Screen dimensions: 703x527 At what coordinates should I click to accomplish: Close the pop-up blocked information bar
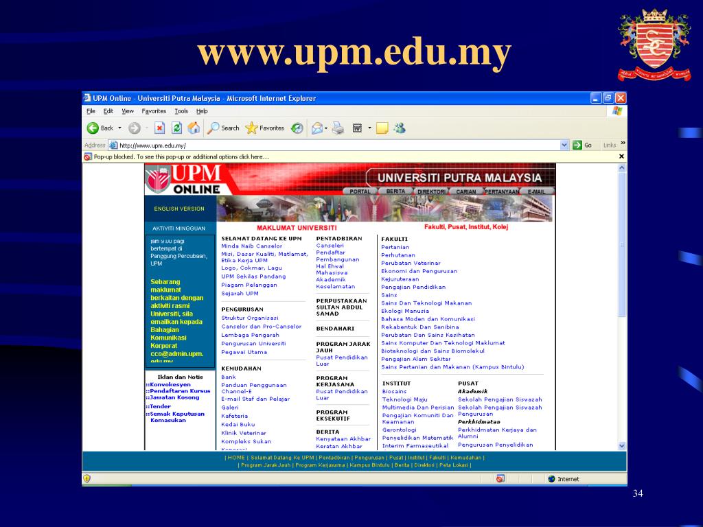[x=621, y=156]
